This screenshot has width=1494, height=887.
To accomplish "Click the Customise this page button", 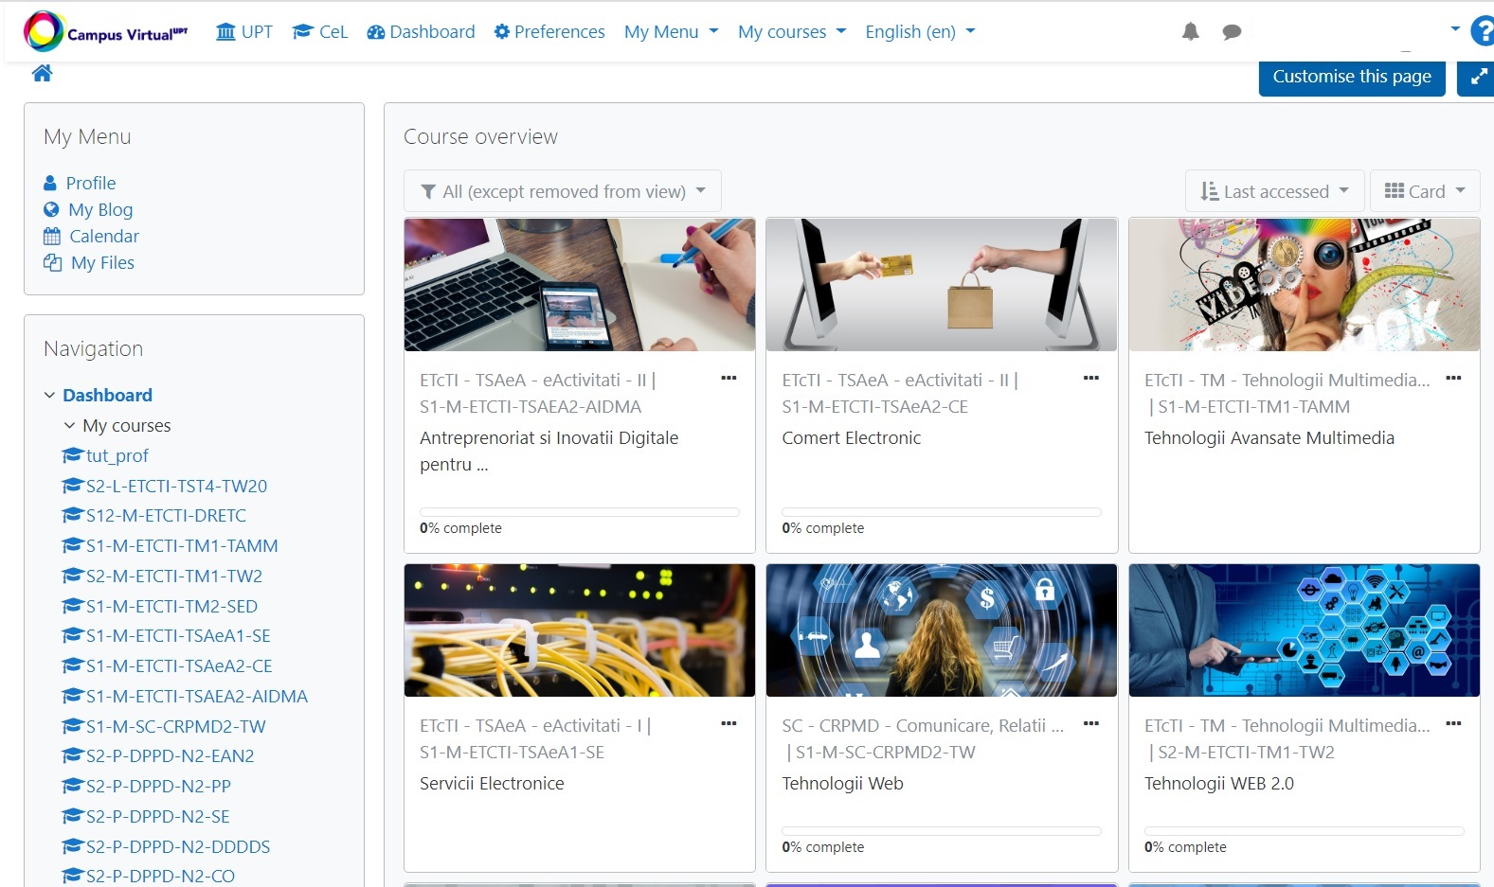I will pyautogui.click(x=1351, y=77).
